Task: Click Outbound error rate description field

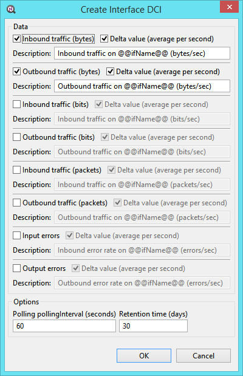Action: point(142,283)
